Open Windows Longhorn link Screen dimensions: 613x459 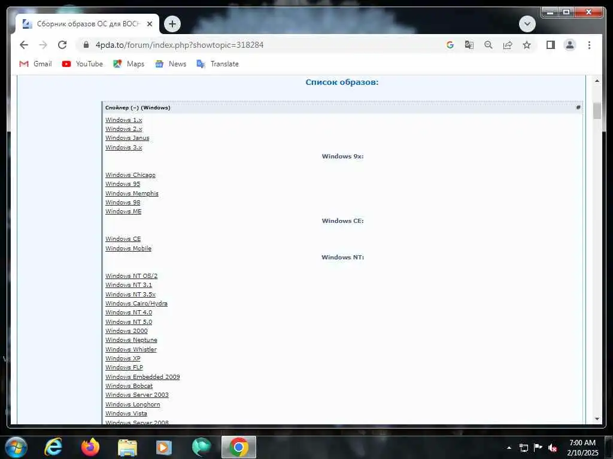pos(132,405)
